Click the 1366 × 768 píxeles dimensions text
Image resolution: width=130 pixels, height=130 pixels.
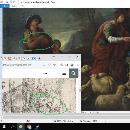coord(65,121)
